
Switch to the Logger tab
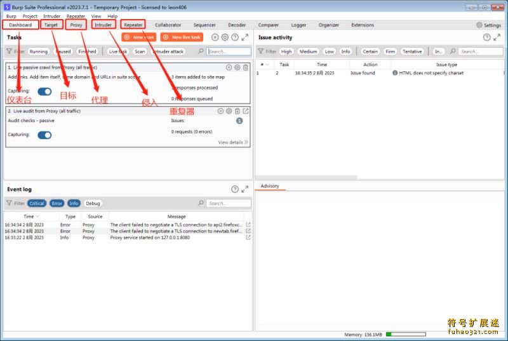pyautogui.click(x=298, y=25)
